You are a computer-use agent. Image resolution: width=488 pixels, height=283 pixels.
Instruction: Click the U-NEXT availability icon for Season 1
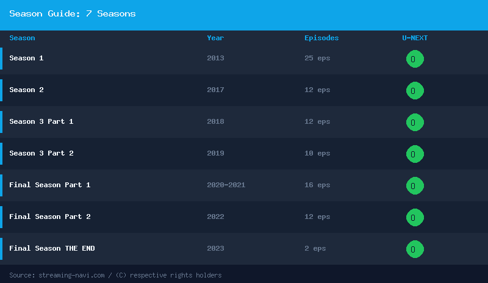coord(415,59)
